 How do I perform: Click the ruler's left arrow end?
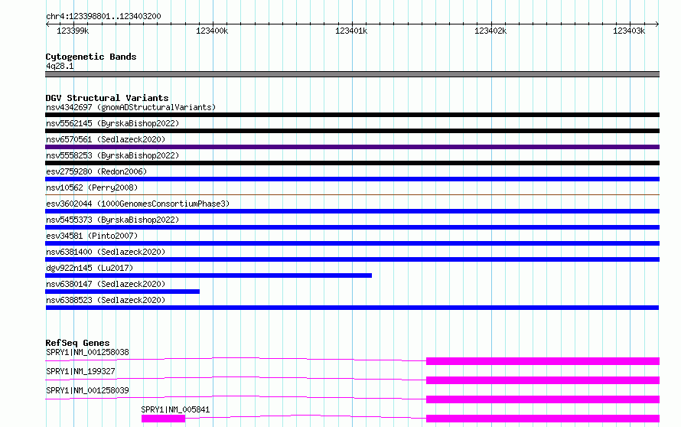click(47, 24)
